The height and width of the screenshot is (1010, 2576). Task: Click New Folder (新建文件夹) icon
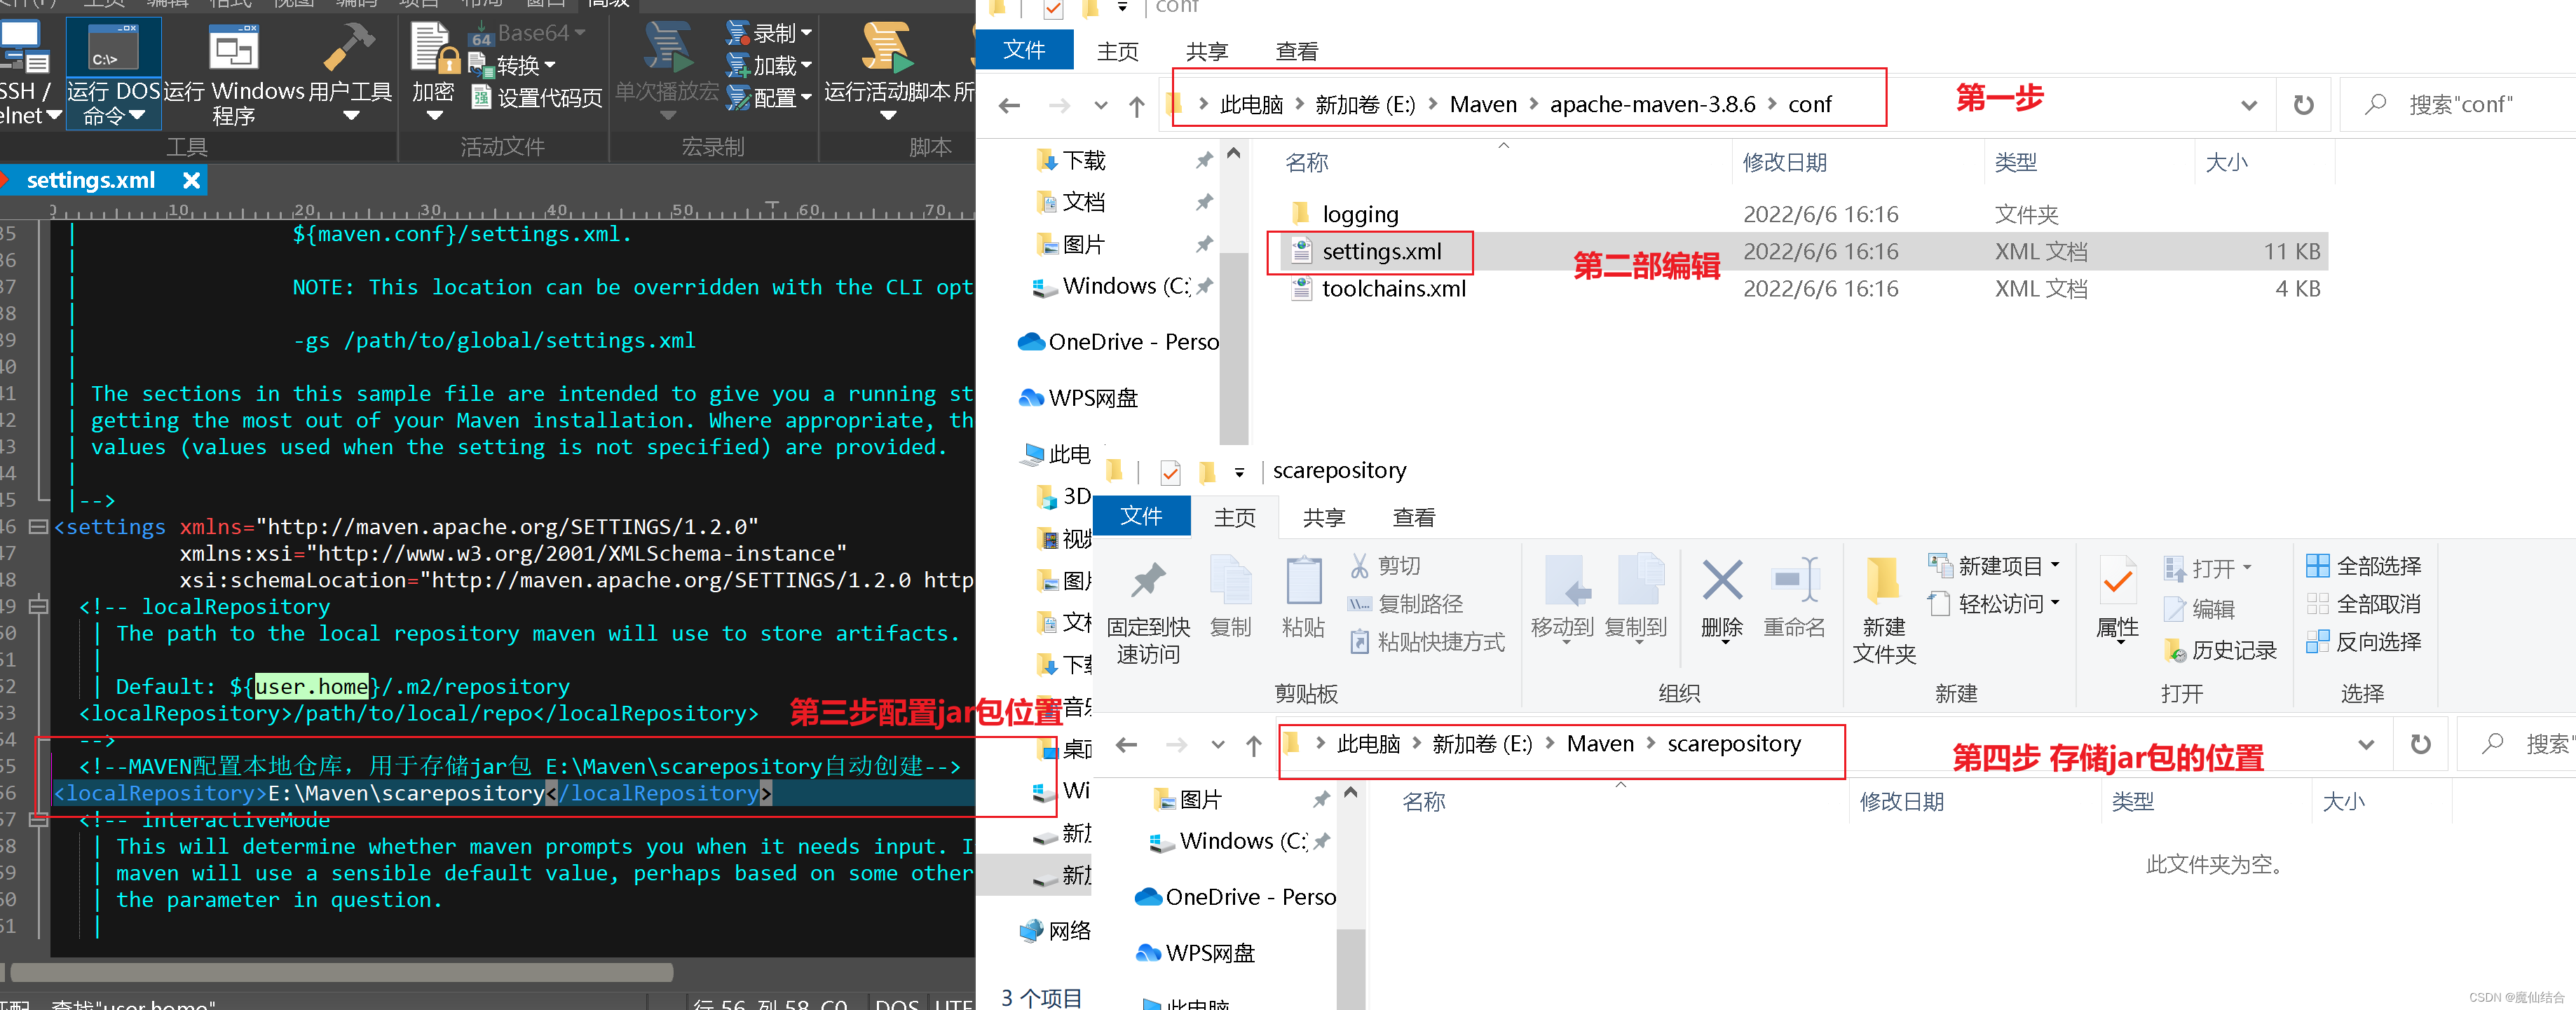(x=1883, y=580)
